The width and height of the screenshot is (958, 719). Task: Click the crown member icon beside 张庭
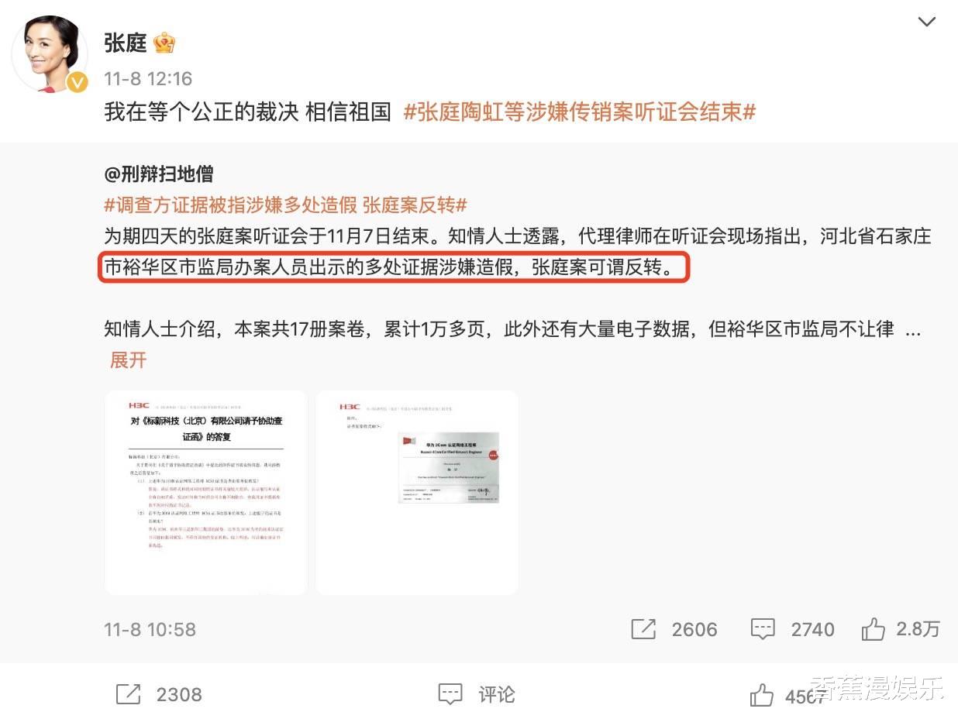coord(164,43)
